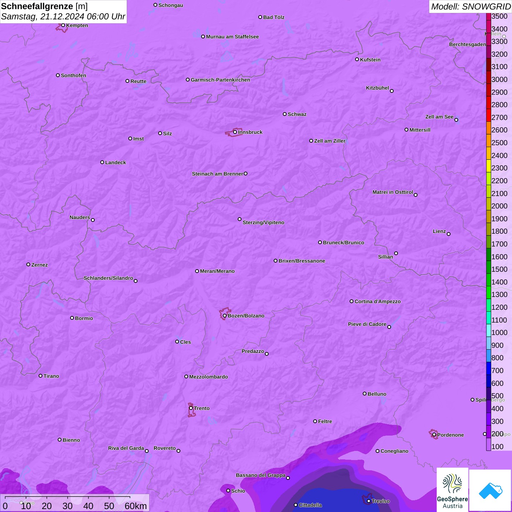Click the Kempten marker dot
512x512 pixels.
pos(63,25)
